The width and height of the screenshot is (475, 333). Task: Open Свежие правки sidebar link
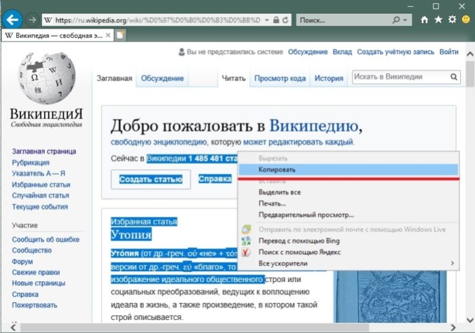(36, 273)
